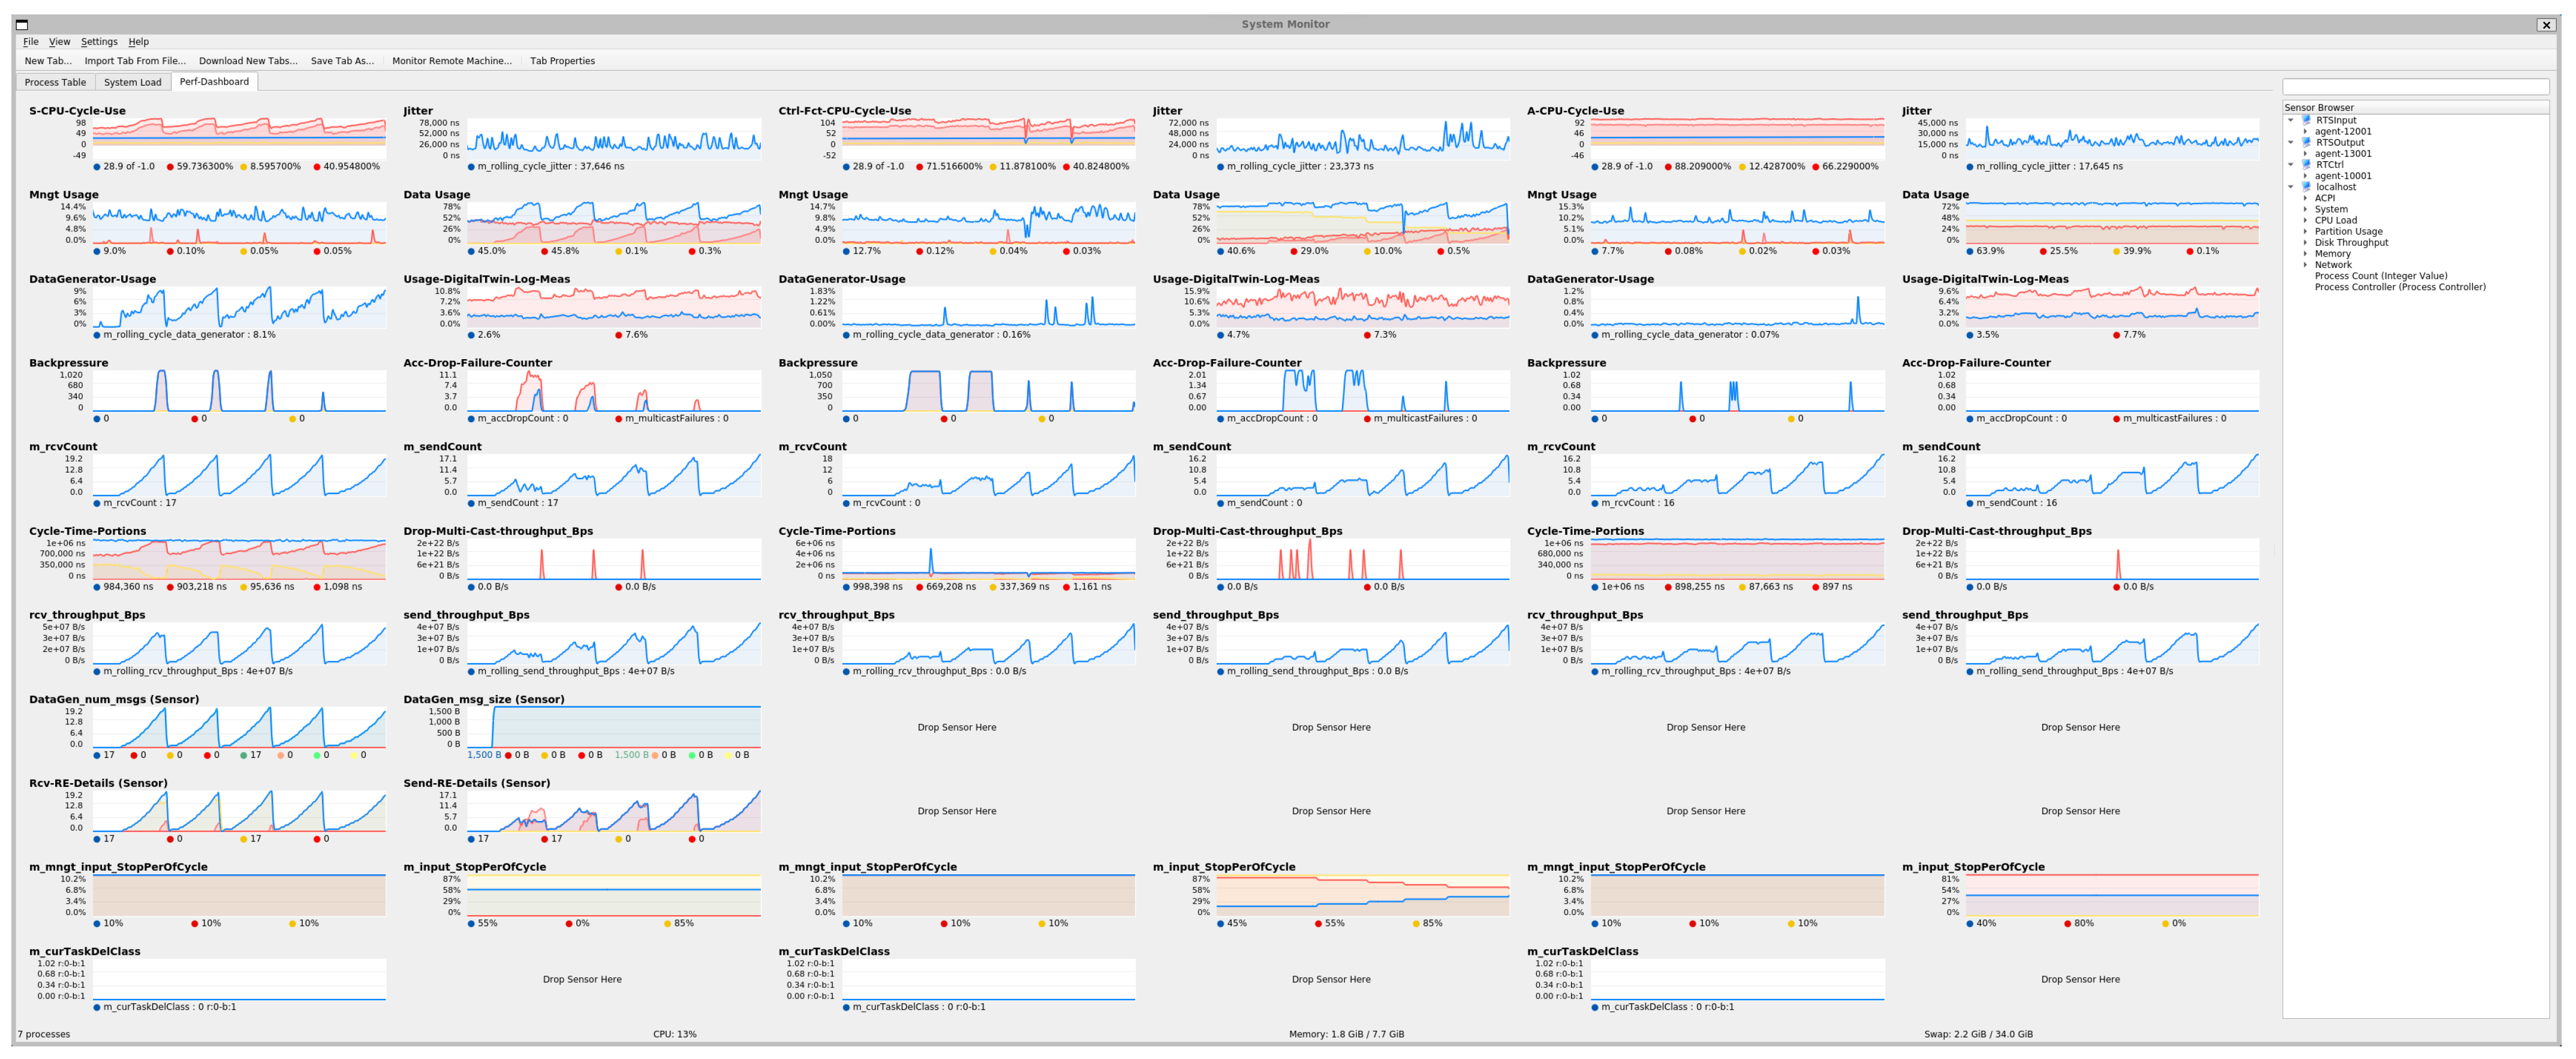Click the window menu icon in title bar
The width and height of the screenshot is (2576, 1059).
[22, 24]
